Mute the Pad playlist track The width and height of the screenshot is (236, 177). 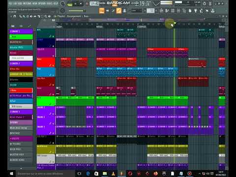(x=53, y=75)
